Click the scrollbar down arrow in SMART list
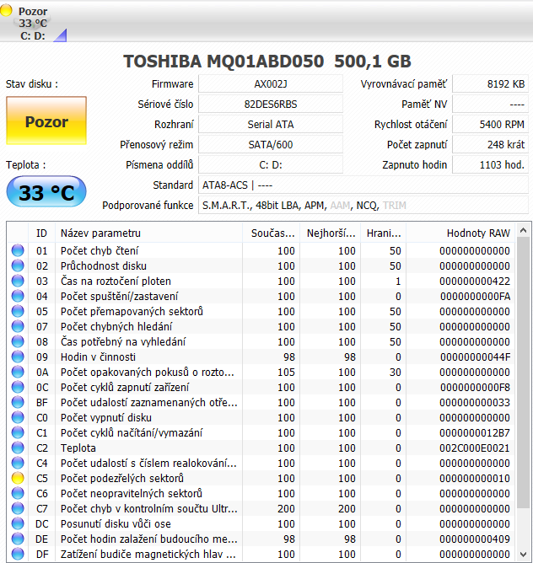Image resolution: width=533 pixels, height=563 pixels. coord(523,554)
